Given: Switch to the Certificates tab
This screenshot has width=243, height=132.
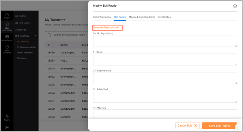Looking at the screenshot, I should coord(164,17).
